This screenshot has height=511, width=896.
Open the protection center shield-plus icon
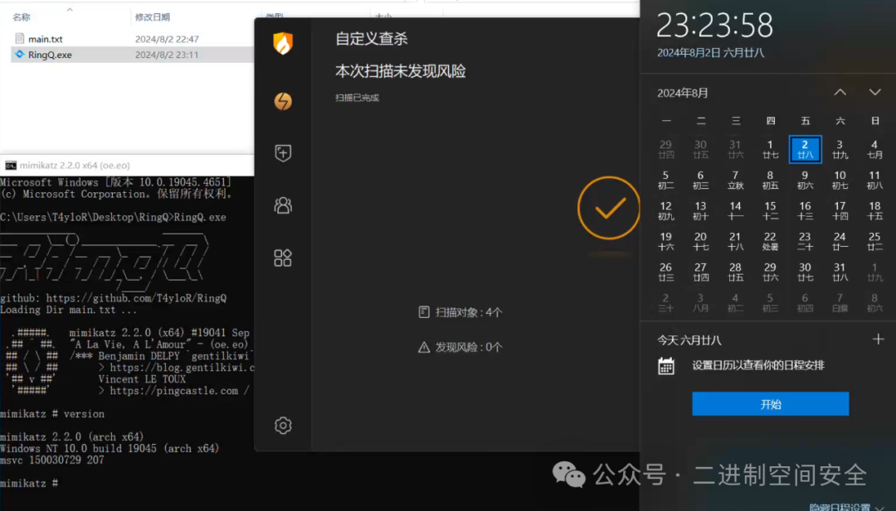[x=283, y=153]
